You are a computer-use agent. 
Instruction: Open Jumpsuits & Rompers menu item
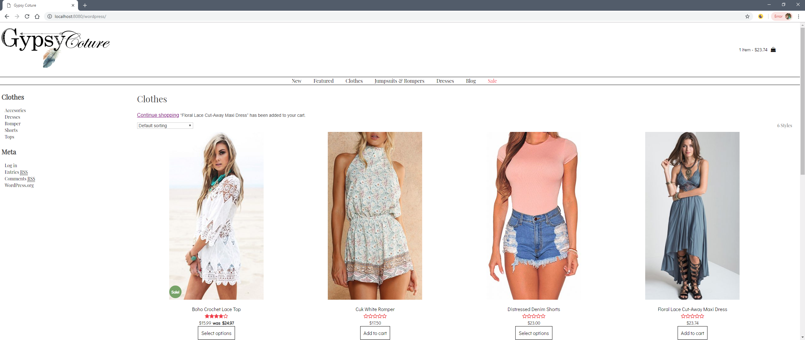[399, 81]
